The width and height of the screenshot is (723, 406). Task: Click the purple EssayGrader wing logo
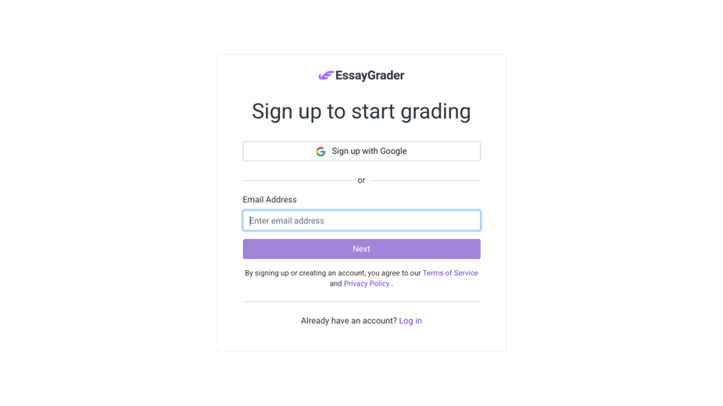(x=326, y=76)
